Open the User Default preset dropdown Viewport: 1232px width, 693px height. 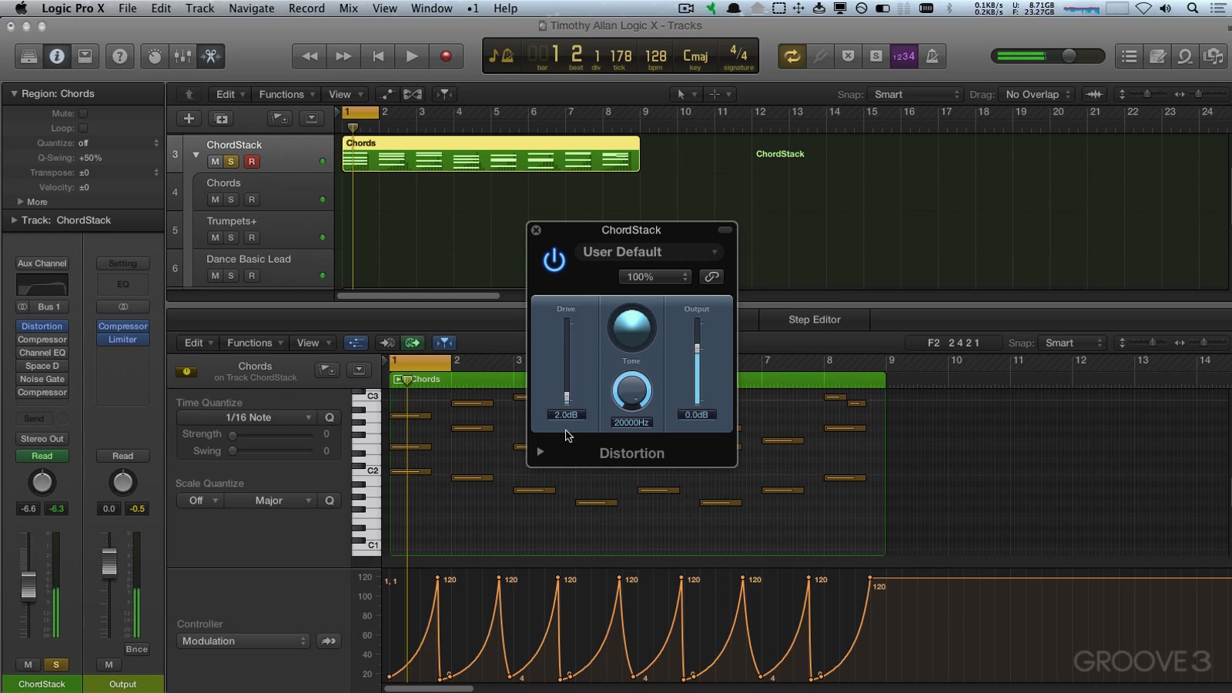pyautogui.click(x=649, y=252)
